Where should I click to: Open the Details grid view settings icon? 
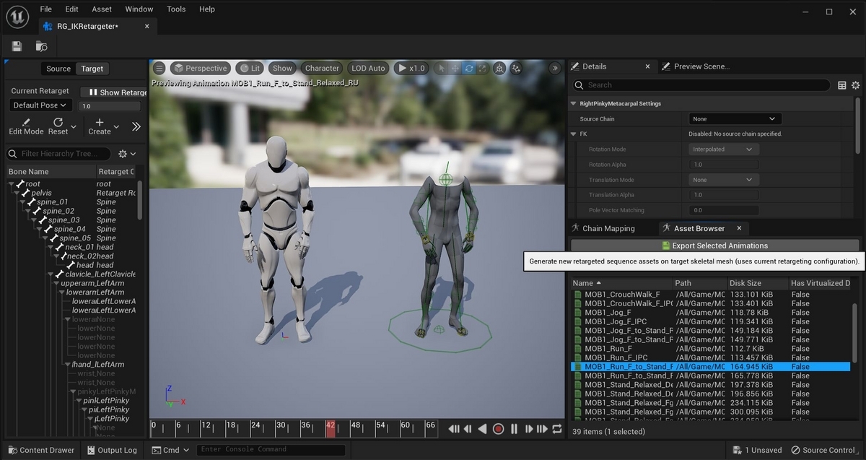841,85
